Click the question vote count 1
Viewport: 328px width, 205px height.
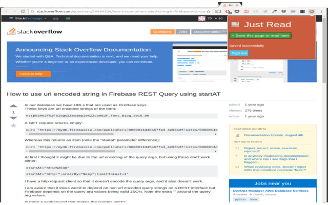[x=13, y=112]
